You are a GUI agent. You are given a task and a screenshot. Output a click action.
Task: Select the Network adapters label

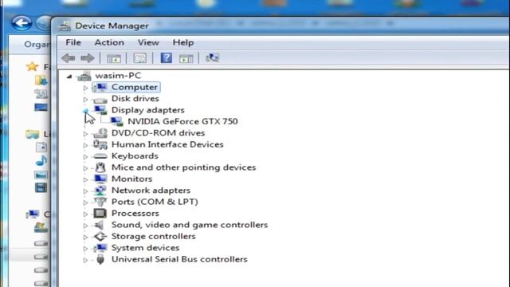point(151,191)
